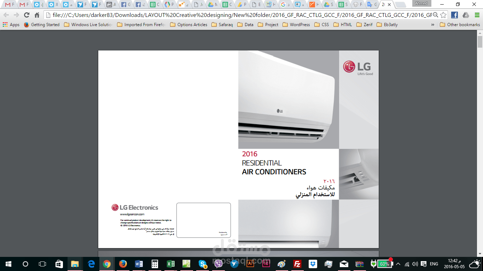Go back to the previous page

tap(6, 15)
